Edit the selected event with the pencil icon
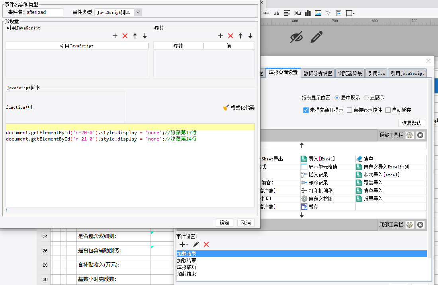This screenshot has width=438, height=285. tap(196, 244)
